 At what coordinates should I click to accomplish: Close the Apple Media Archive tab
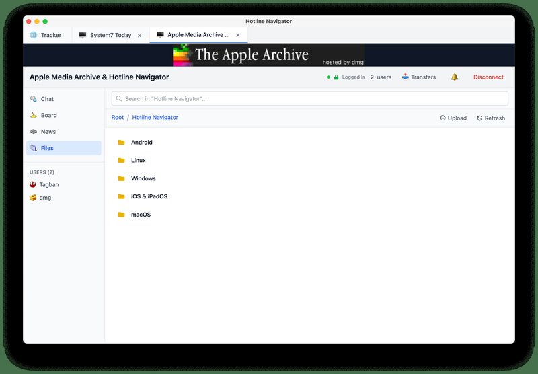(238, 35)
